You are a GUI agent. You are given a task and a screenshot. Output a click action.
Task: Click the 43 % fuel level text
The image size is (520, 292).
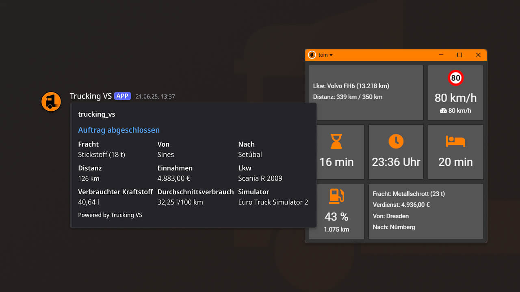(336, 217)
